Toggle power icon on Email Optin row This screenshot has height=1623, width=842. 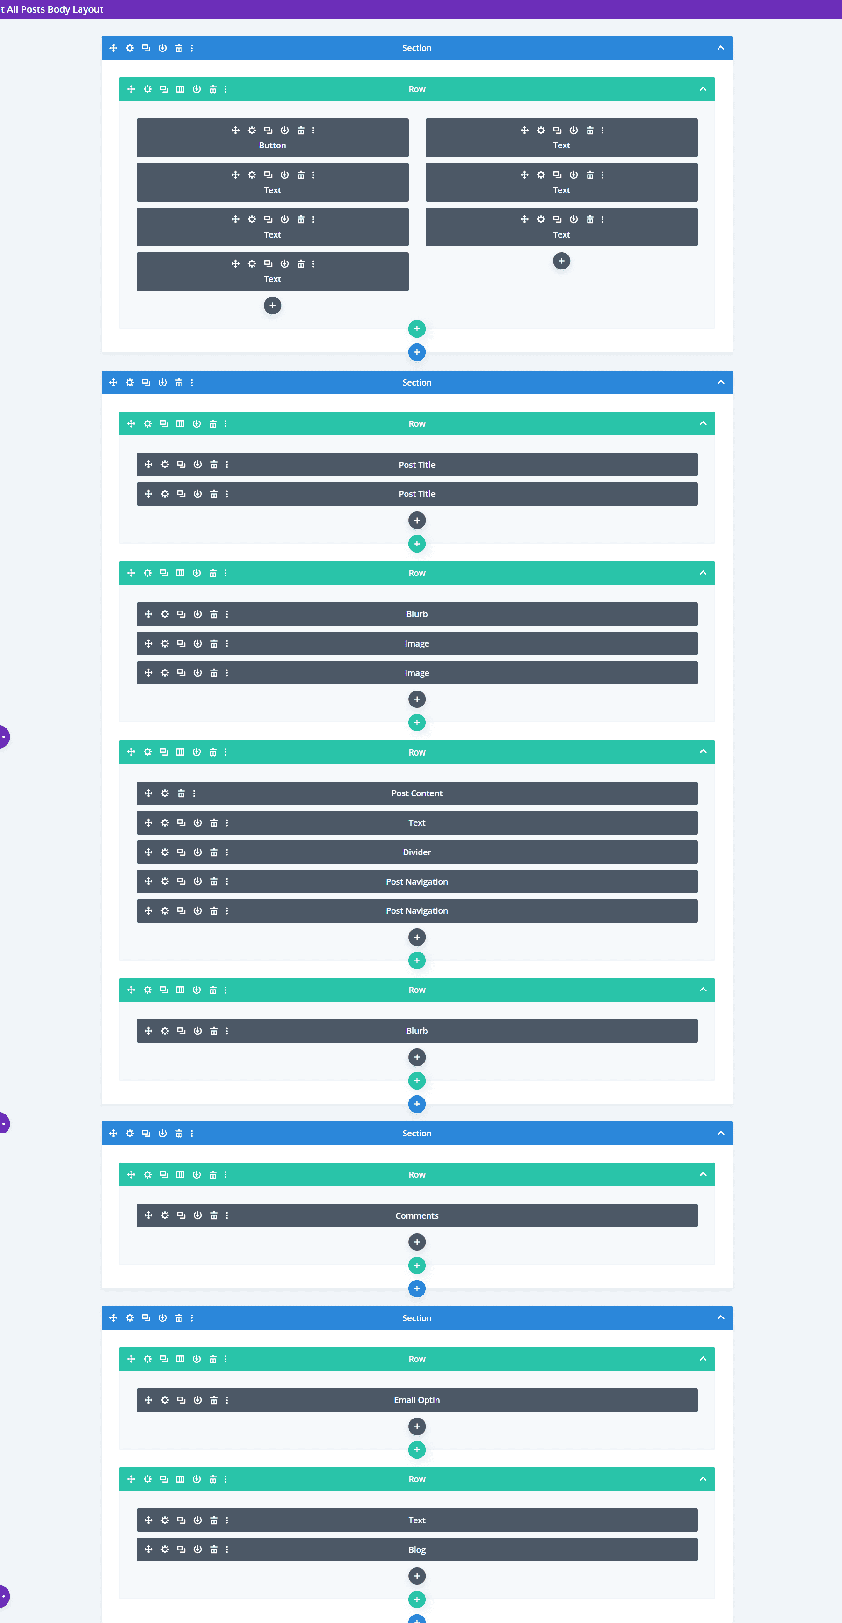(x=196, y=1359)
